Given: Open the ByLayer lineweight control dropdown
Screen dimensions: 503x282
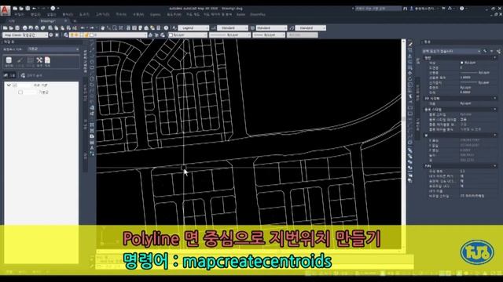Looking at the screenshot, I should [x=269, y=34].
